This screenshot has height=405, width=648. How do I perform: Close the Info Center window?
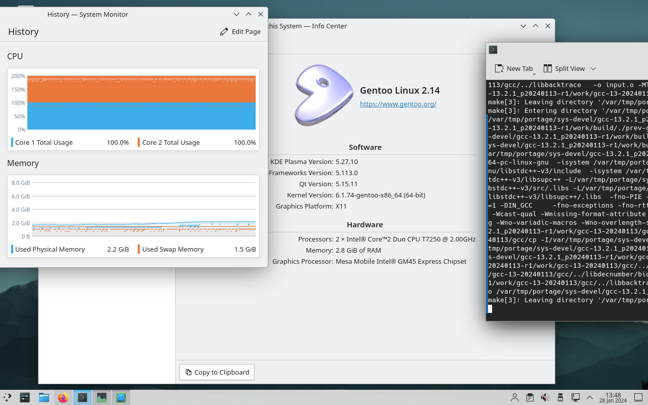548,26
